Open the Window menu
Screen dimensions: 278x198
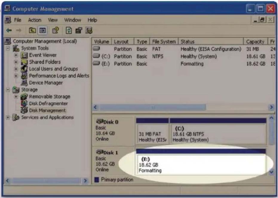click(x=73, y=20)
